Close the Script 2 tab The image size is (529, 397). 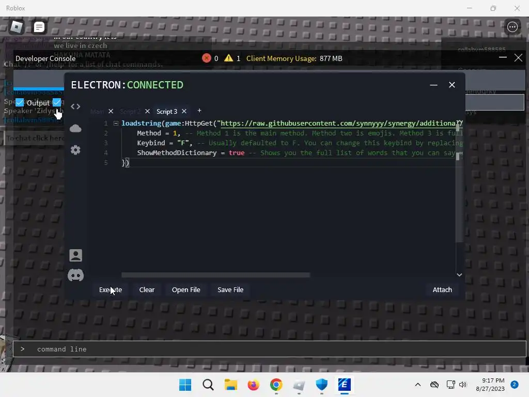tap(147, 111)
